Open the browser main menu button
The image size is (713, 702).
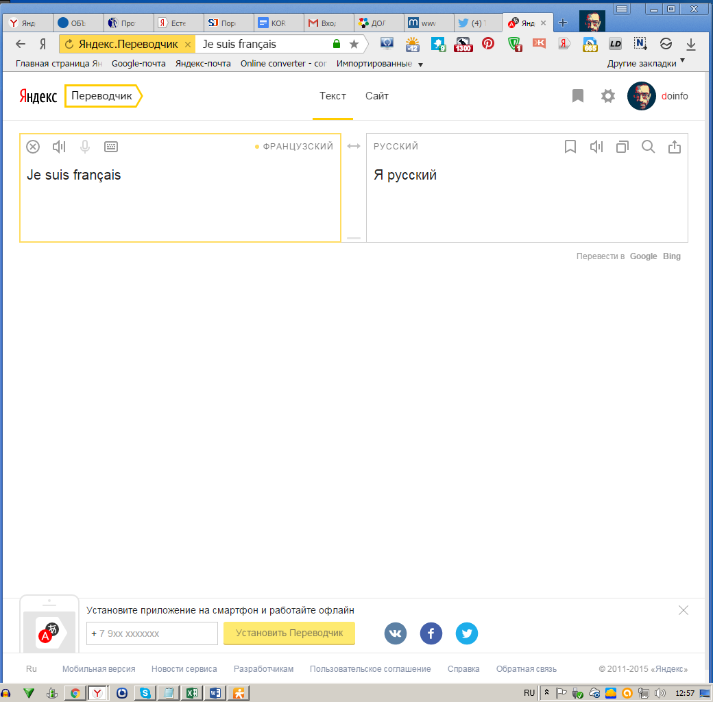click(622, 9)
